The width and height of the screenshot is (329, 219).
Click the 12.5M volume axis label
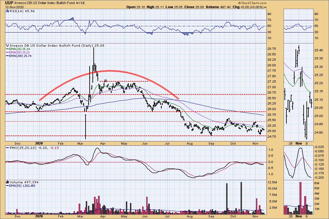point(272,182)
